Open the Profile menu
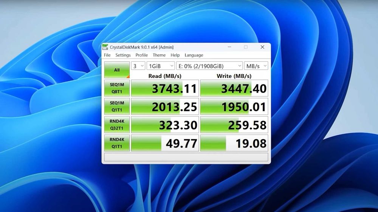378x212 pixels. [141, 55]
